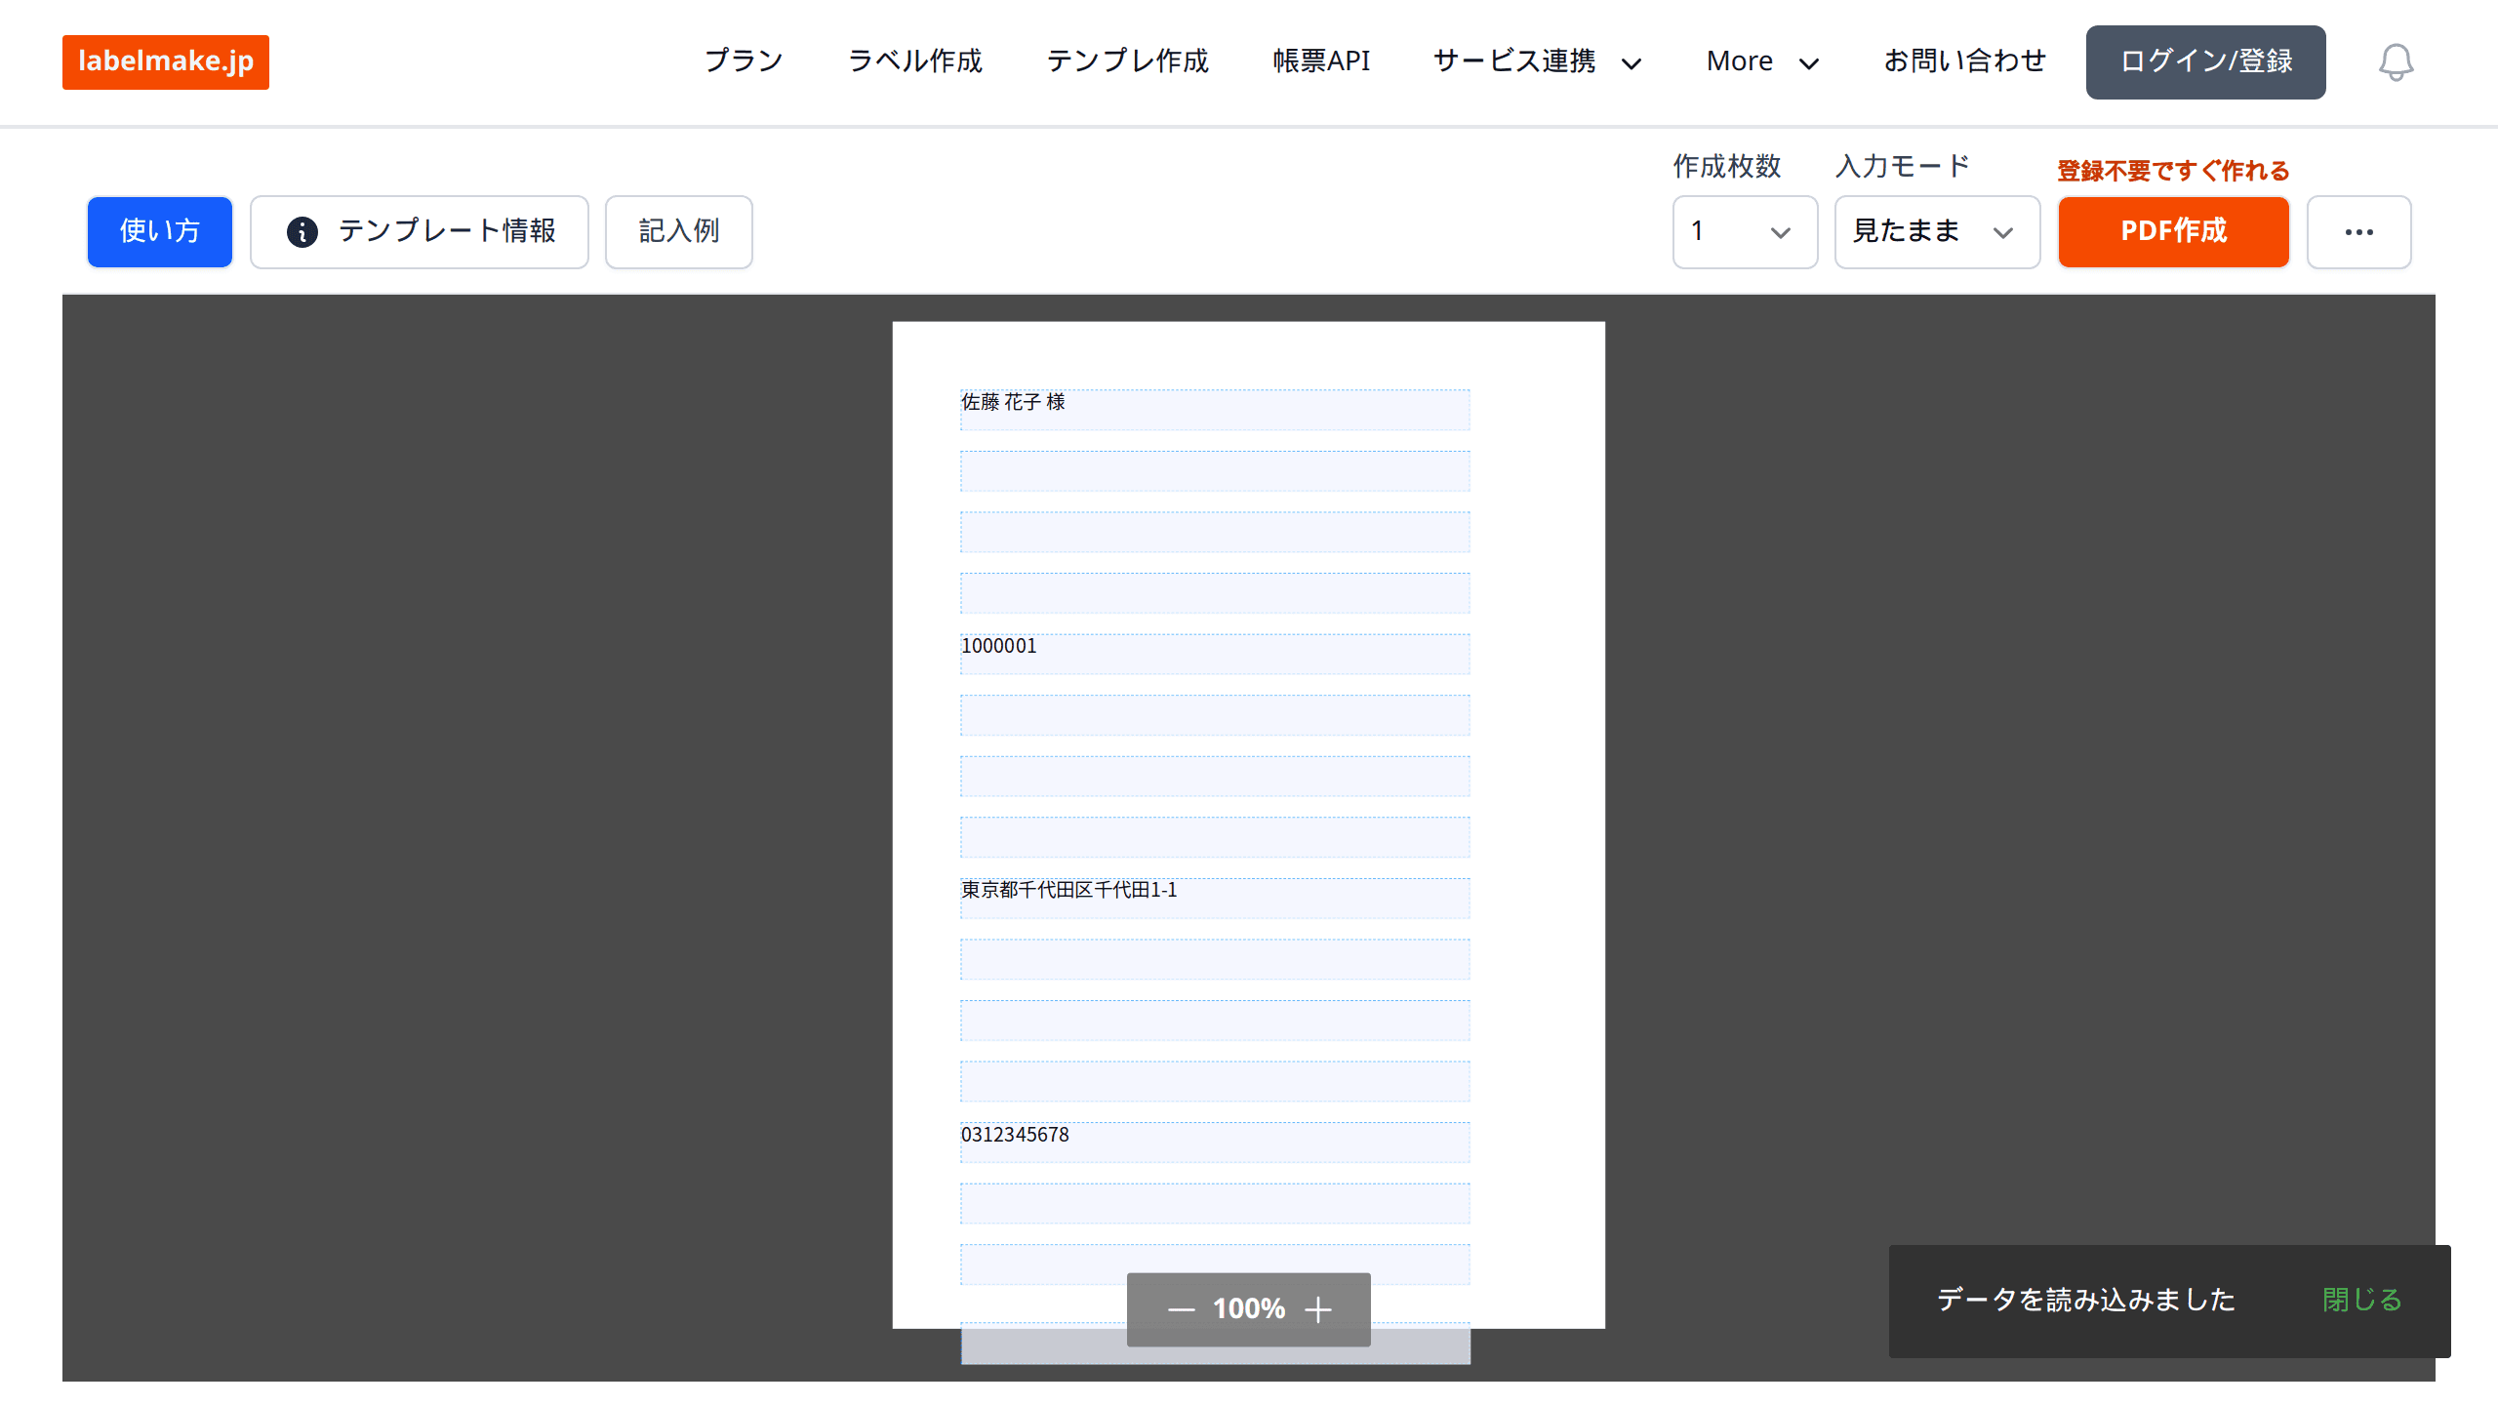Dismiss the notification with 閉じる
The width and height of the screenshot is (2498, 1405).
2362,1301
